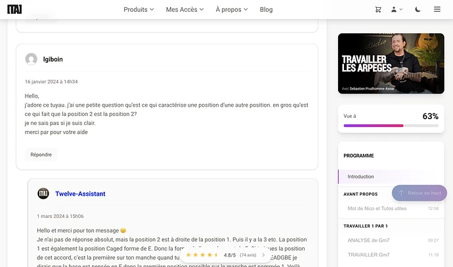The height and width of the screenshot is (267, 453).
Task: Click the chevron on the reviews badge
Action: click(x=263, y=255)
